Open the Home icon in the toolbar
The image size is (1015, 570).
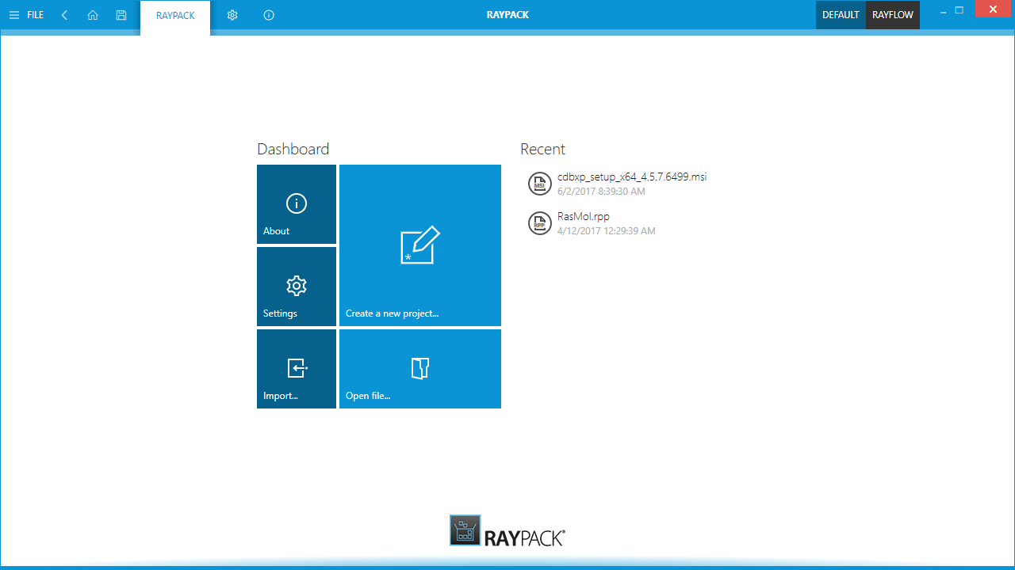[93, 14]
